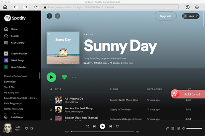This screenshot has height=136, width=205.
Task: Click the connect to device icon
Action: point(178,128)
